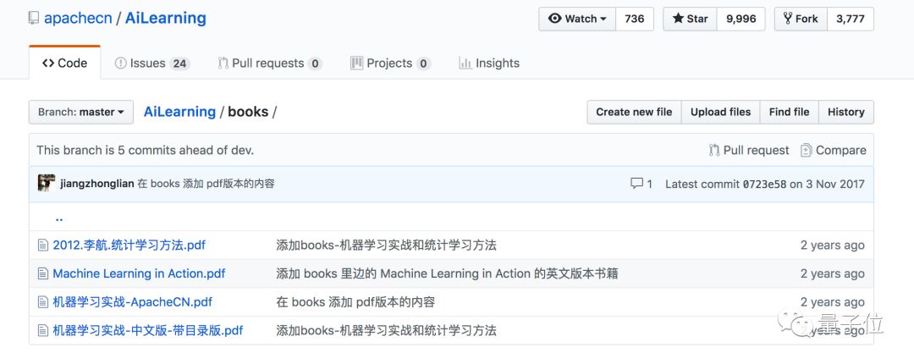Click jiangzhonglian's avatar thumbnail
The image size is (914, 364).
(47, 184)
